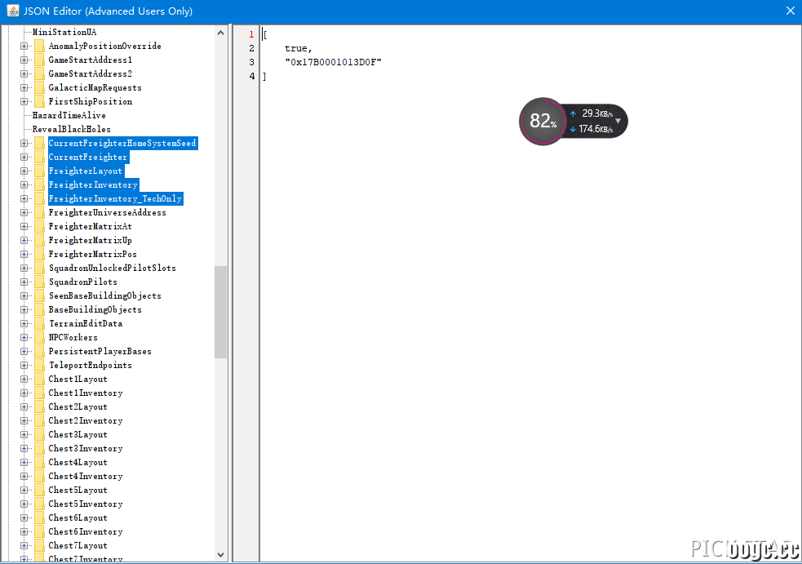
Task: Expand the SquadronUnlockedPilotSlots node
Action: tap(24, 269)
